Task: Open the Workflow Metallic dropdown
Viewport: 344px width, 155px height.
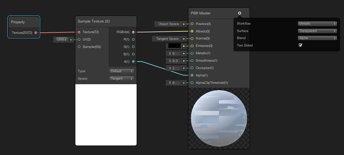Action: click(x=317, y=24)
